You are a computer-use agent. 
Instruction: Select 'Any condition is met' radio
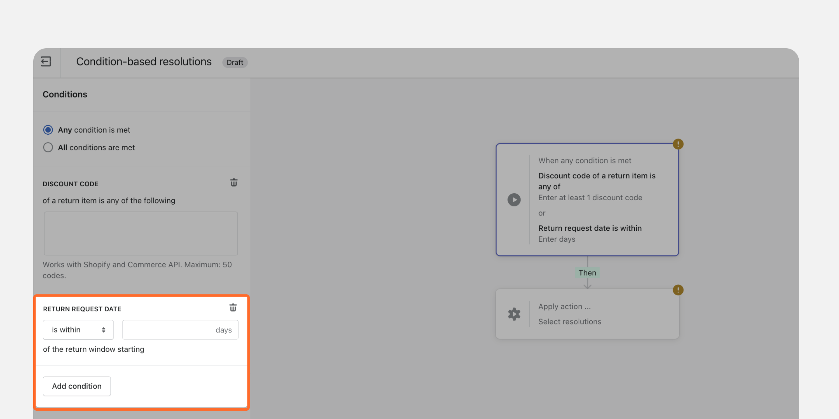(48, 130)
